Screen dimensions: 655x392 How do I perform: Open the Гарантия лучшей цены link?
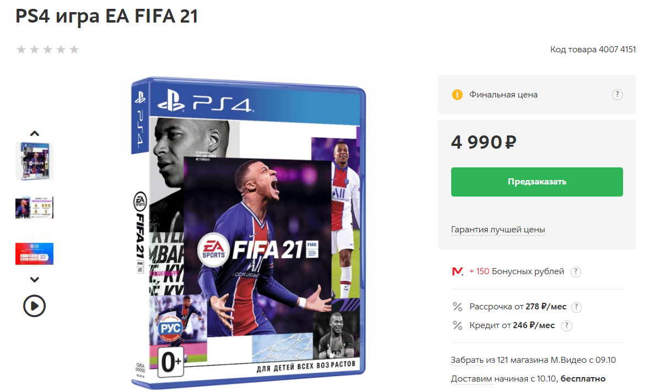pos(497,230)
